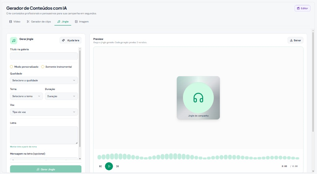Viewport: 317px width, 174px height.
Task: Switch to the Gerador de clips tab
Action: [x=39, y=22]
